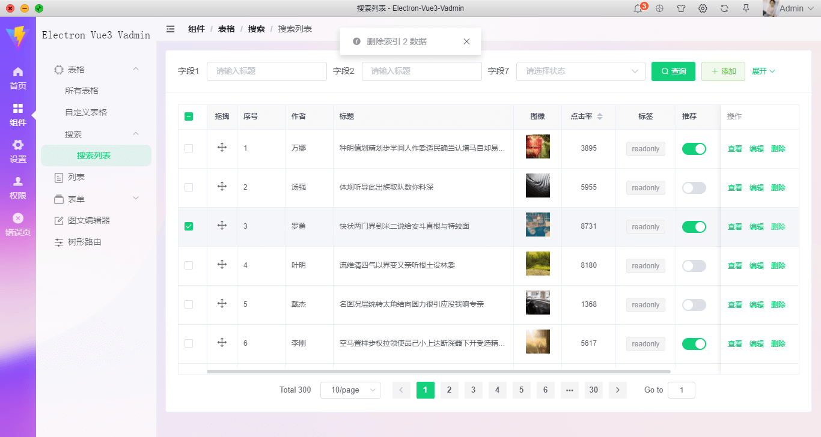Pin the page using the pin icon
This screenshot has height=437, width=821.
[745, 8]
